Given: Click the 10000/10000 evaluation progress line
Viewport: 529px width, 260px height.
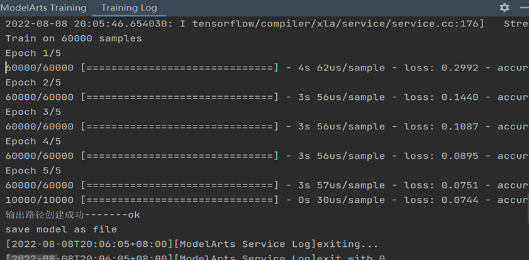Looking at the screenshot, I should pyautogui.click(x=252, y=200).
